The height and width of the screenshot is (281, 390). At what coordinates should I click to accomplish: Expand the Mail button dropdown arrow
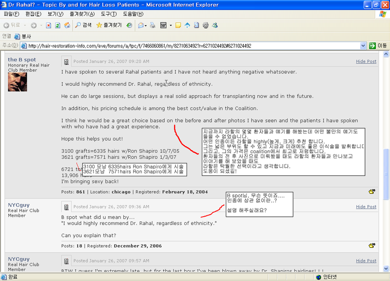pyautogui.click(x=146, y=25)
